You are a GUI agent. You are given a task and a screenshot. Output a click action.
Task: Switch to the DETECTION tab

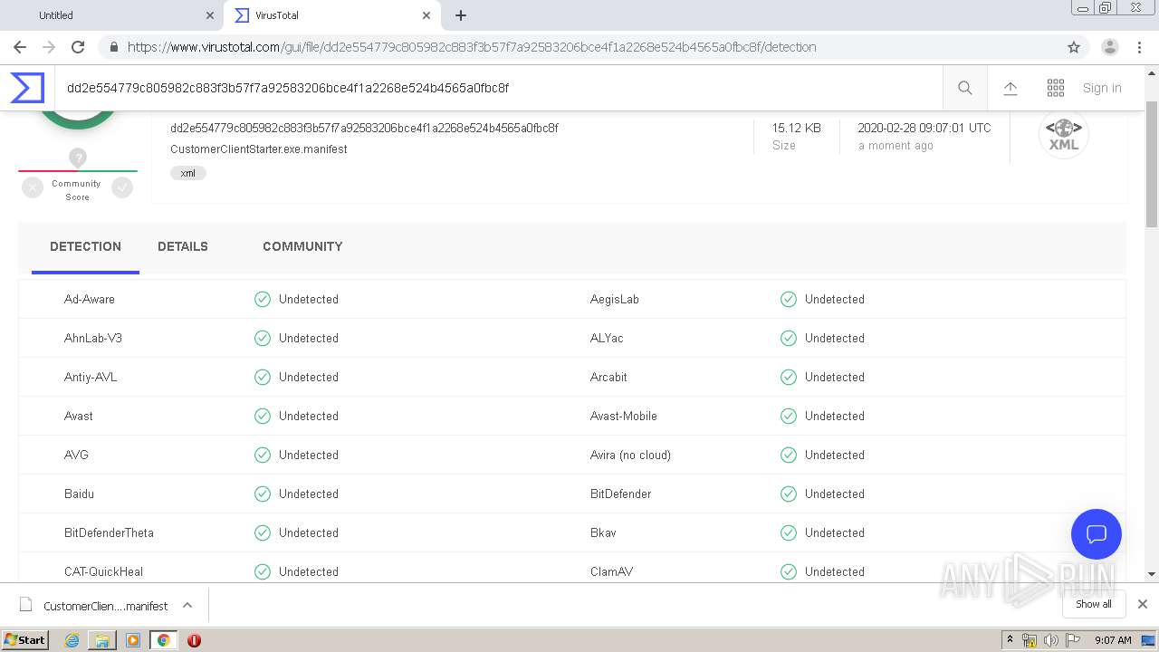[85, 246]
